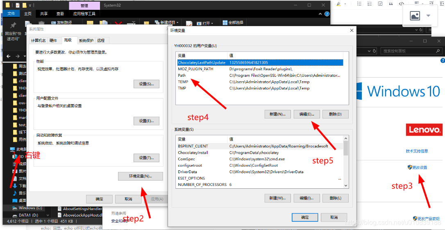The image size is (445, 230).
Task: Switch to the Home ribbon tab
Action: click(x=27, y=13)
